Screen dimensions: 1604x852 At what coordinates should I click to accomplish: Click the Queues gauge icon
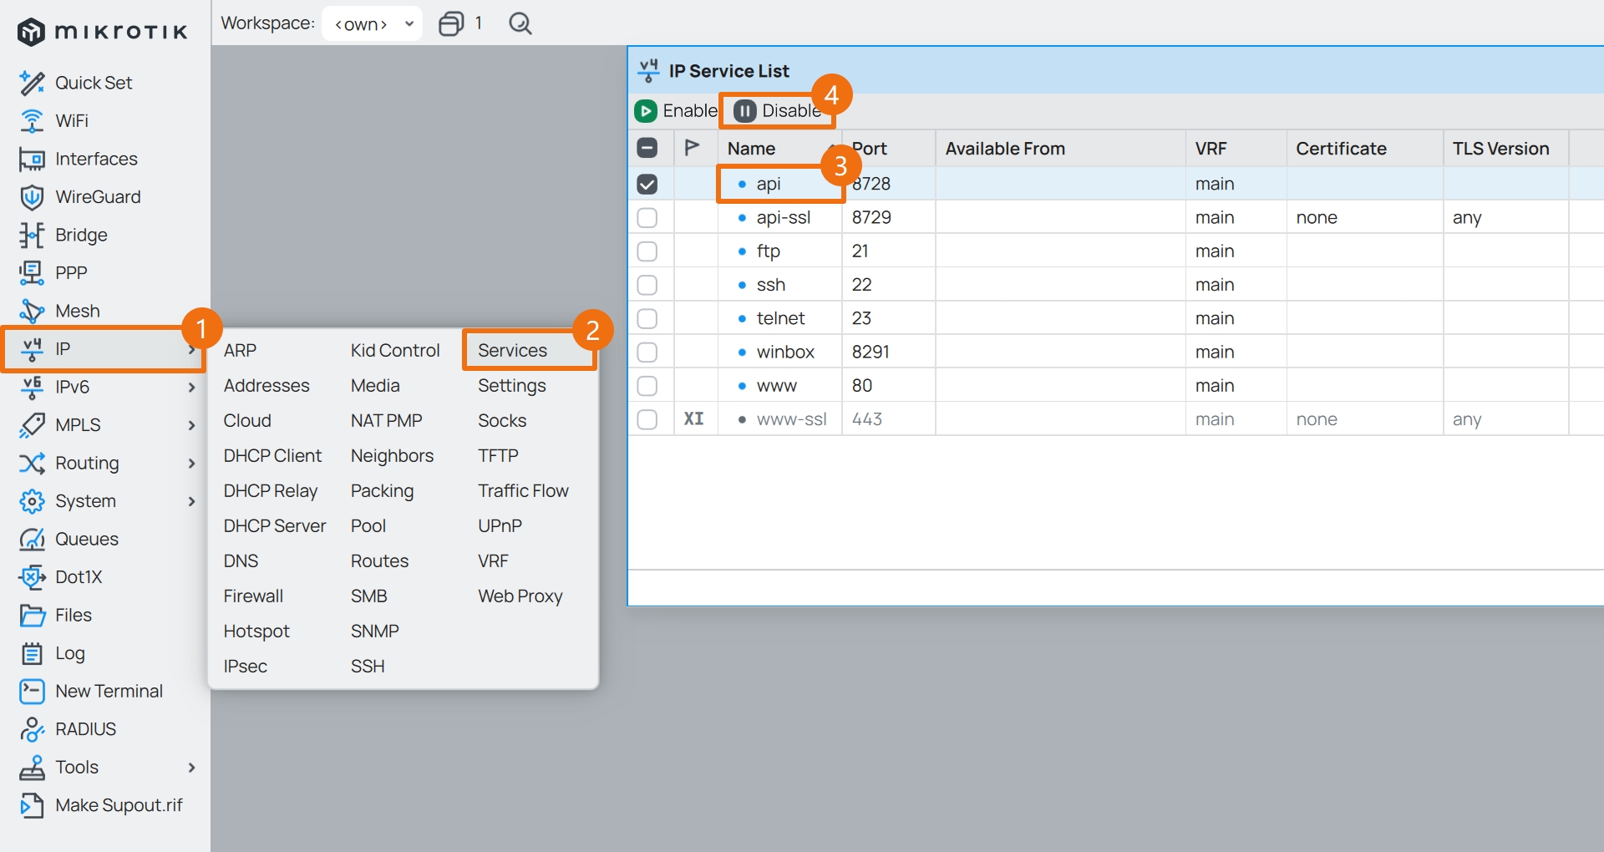click(x=32, y=539)
